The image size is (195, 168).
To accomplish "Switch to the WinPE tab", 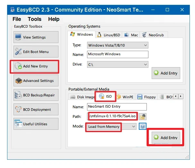I will [x=125, y=97].
